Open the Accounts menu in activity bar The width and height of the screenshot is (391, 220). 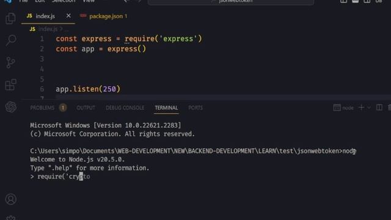(11, 199)
